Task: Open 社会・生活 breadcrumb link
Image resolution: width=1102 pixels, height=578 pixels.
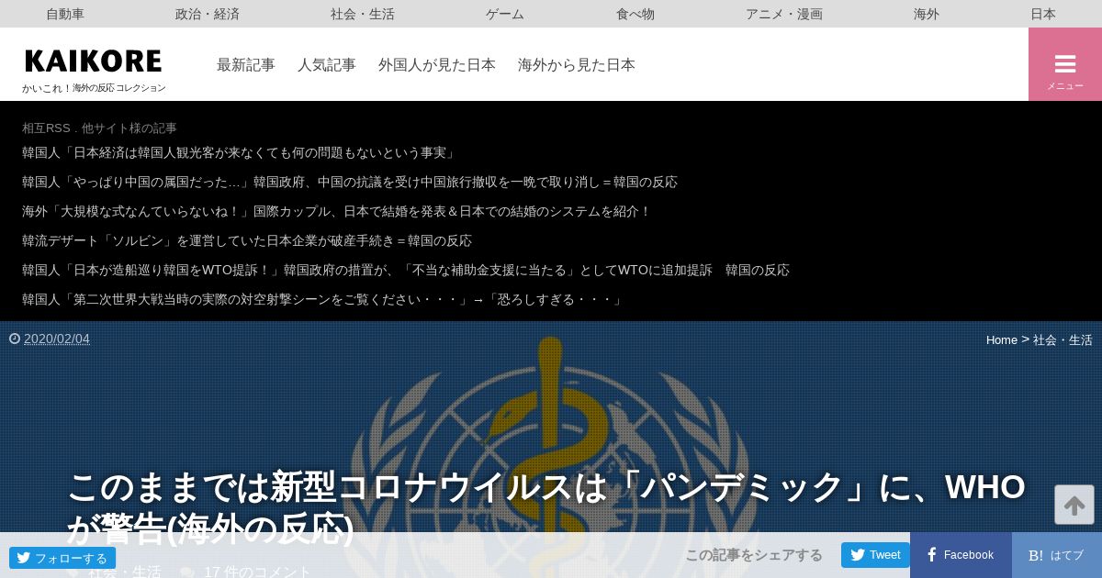Action: tap(1063, 339)
